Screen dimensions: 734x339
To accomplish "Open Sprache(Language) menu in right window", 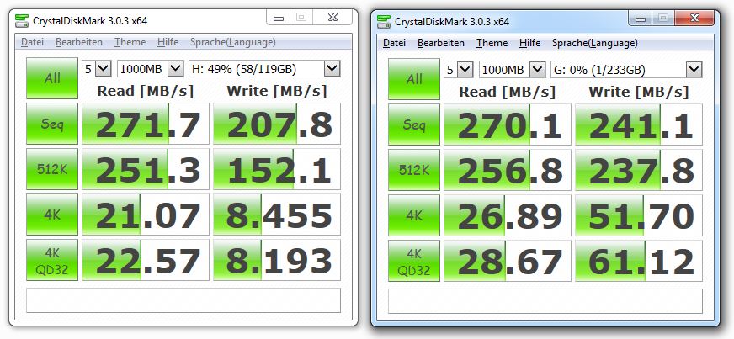I will click(595, 43).
